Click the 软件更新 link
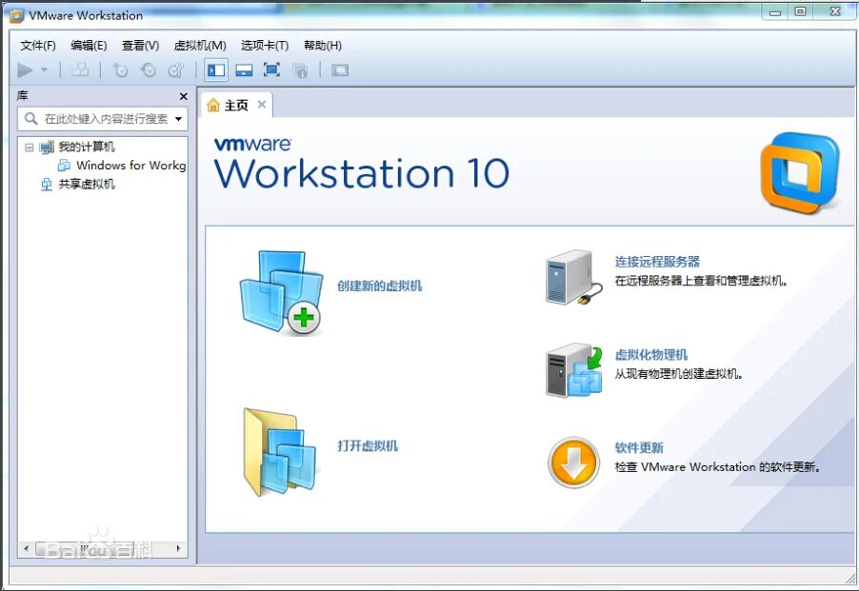The height and width of the screenshot is (591, 859). [x=639, y=447]
